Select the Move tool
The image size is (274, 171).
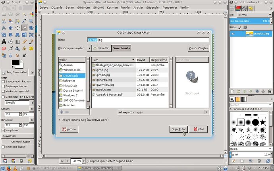pos(11,28)
